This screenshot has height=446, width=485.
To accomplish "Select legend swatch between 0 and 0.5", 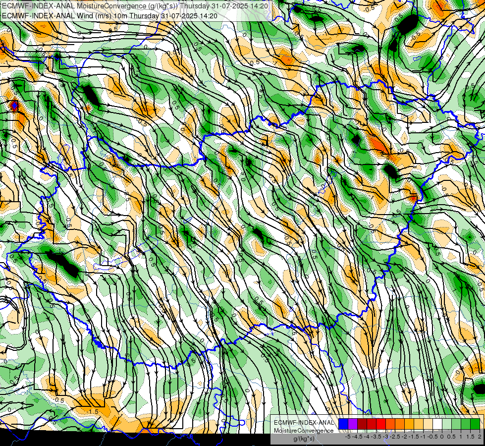I will point(447,424).
